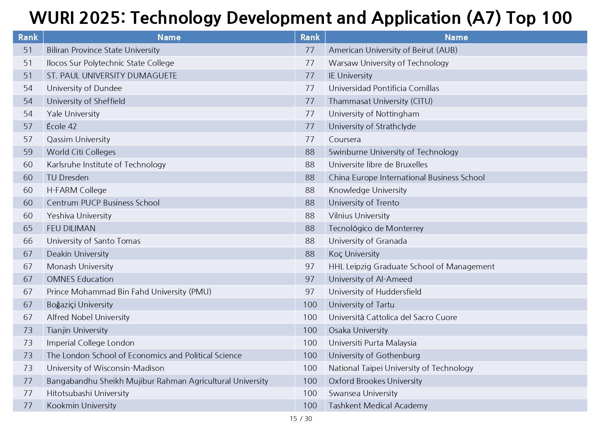Click Tecnológico de Monterrey
The width and height of the screenshot is (599, 423).
click(376, 228)
